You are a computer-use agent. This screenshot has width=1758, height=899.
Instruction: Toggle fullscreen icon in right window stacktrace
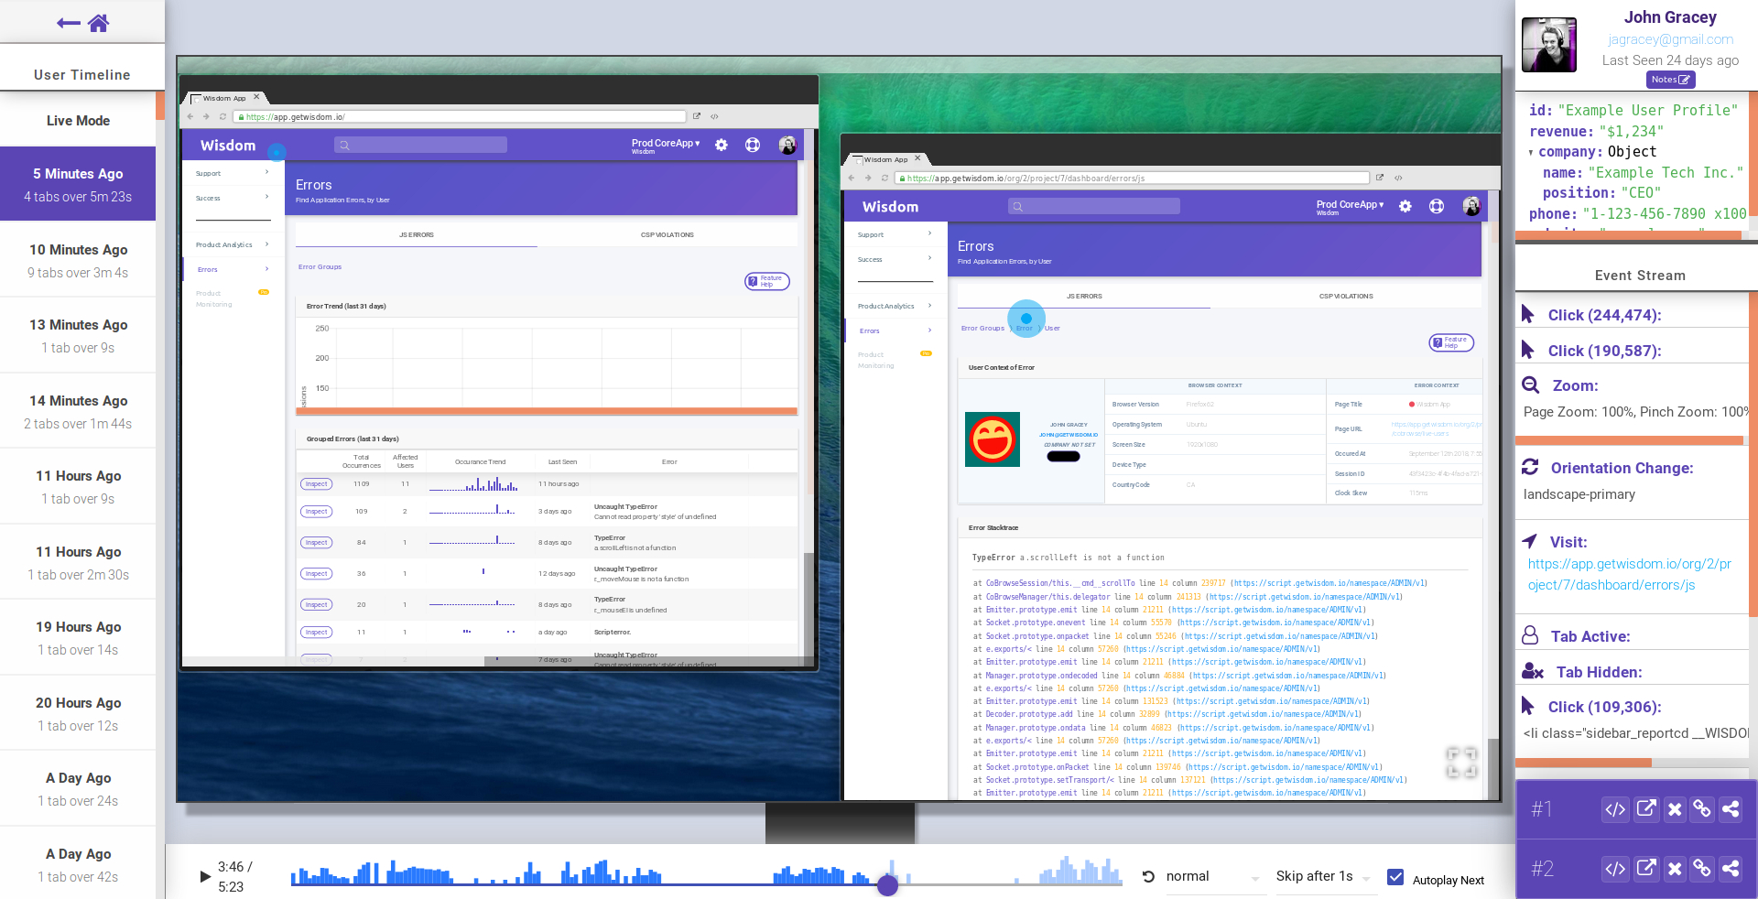pos(1461,763)
